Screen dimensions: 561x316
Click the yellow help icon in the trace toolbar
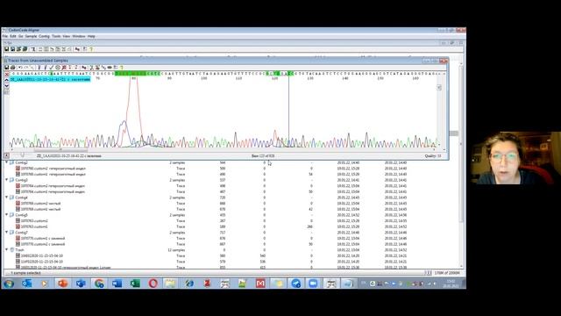click(122, 68)
